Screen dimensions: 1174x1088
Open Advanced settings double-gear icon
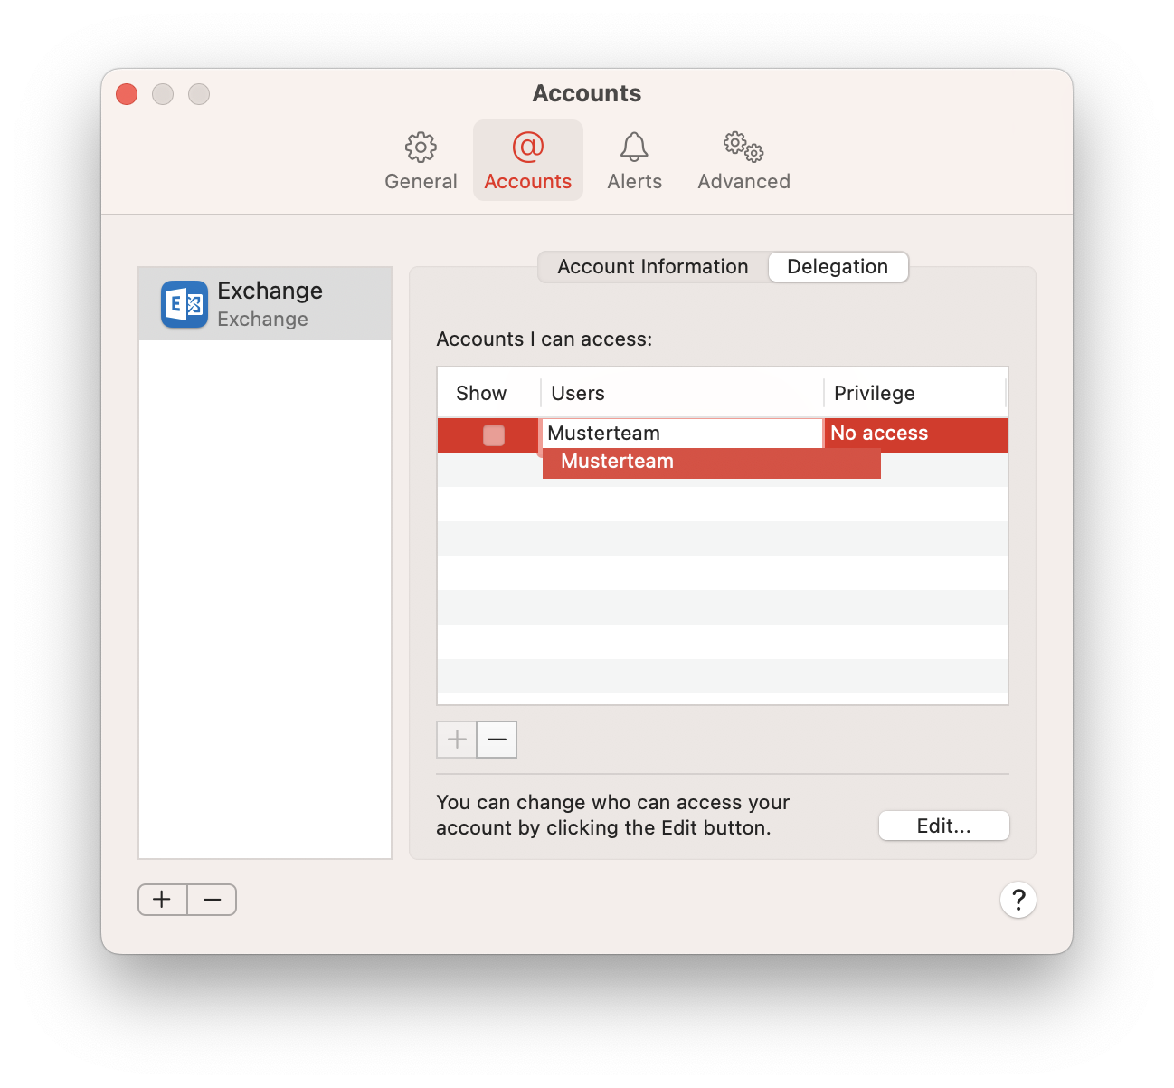[x=743, y=148]
